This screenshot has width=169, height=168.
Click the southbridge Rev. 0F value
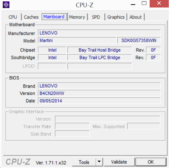[153, 57]
